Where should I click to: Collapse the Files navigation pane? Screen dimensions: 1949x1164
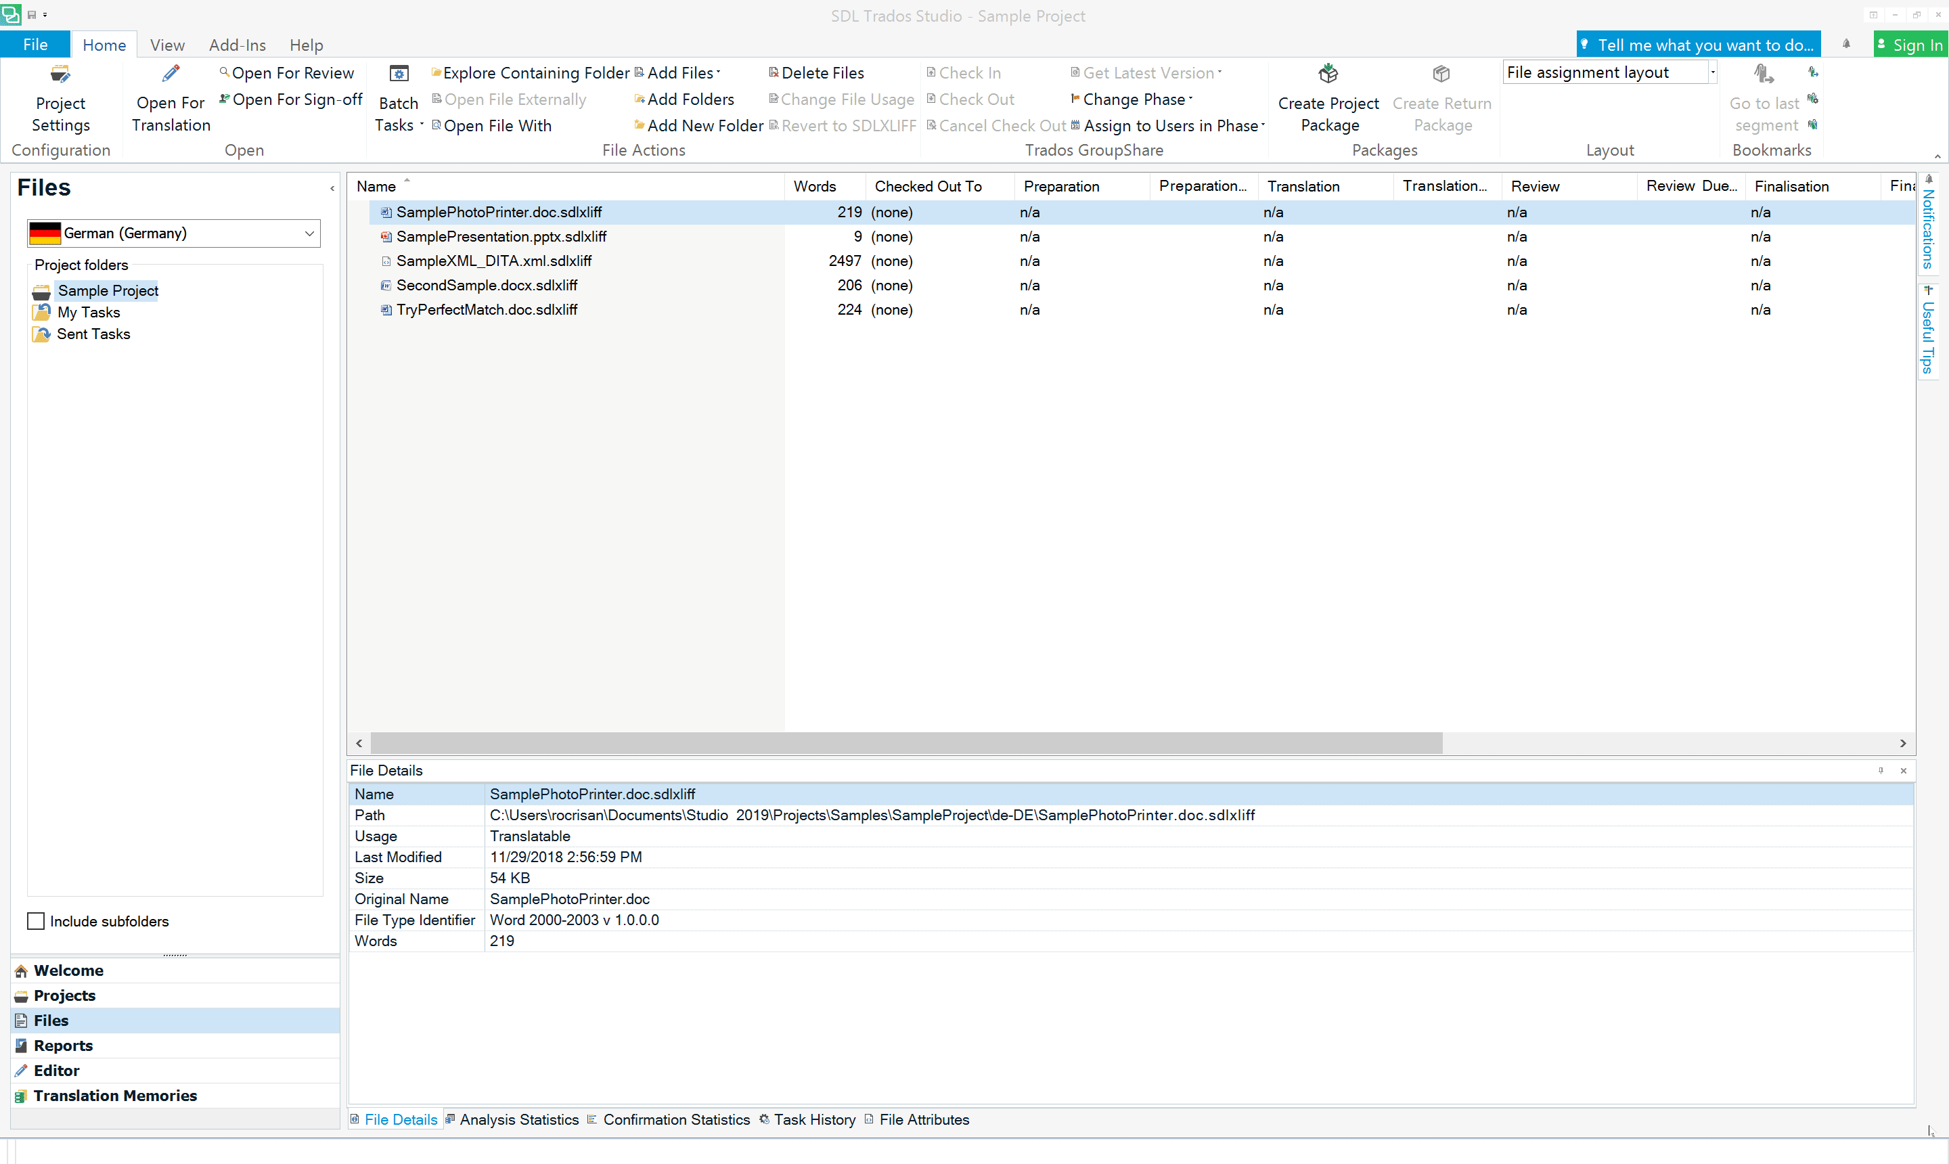332,188
